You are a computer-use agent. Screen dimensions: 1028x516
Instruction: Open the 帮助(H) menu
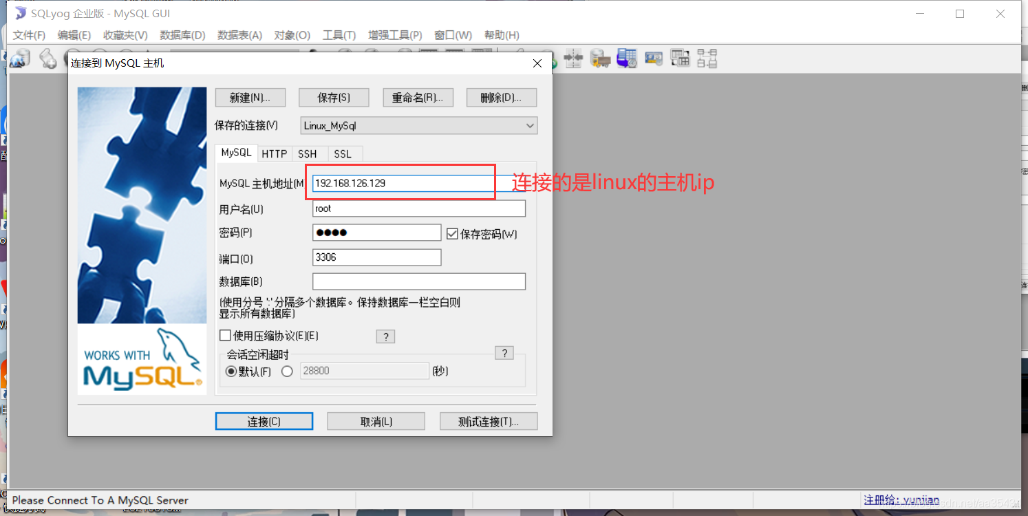[x=502, y=35]
